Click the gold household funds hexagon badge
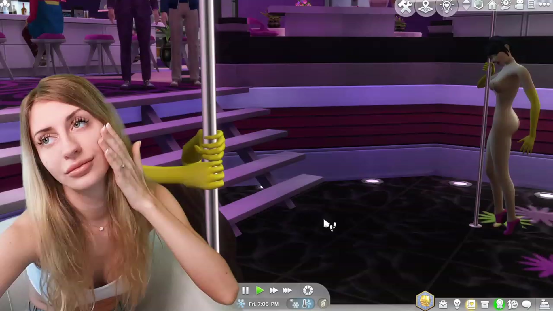 click(x=425, y=301)
